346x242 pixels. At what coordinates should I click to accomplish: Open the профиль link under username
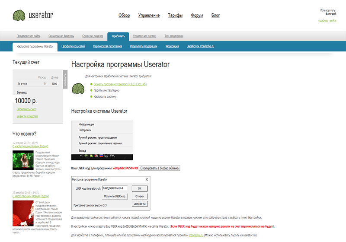pos(323,20)
